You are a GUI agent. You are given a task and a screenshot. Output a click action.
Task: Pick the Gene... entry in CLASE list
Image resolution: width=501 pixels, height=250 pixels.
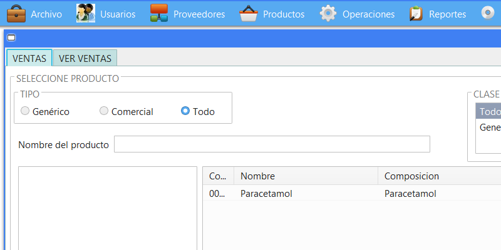pyautogui.click(x=489, y=127)
